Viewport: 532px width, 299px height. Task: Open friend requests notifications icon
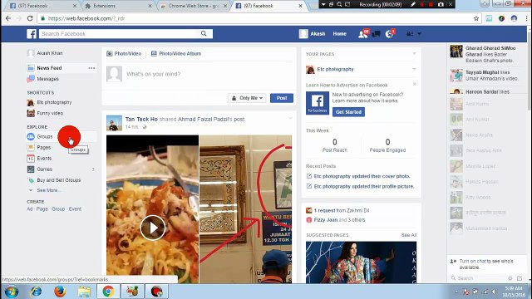pos(363,33)
